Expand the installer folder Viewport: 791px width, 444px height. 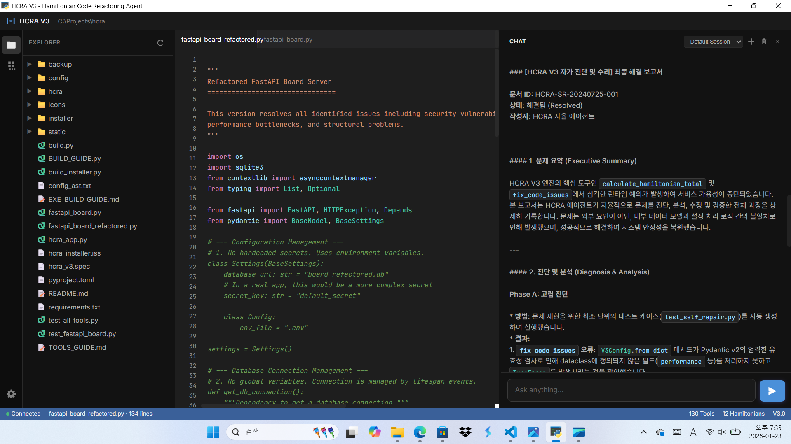click(x=29, y=118)
